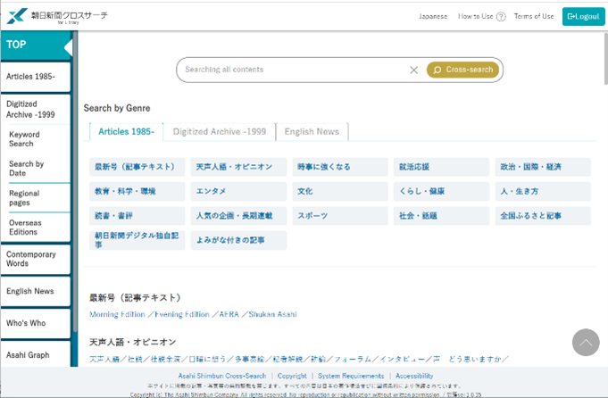Image resolution: width=608 pixels, height=398 pixels.
Task: Switch to the English News tab
Action: [312, 132]
